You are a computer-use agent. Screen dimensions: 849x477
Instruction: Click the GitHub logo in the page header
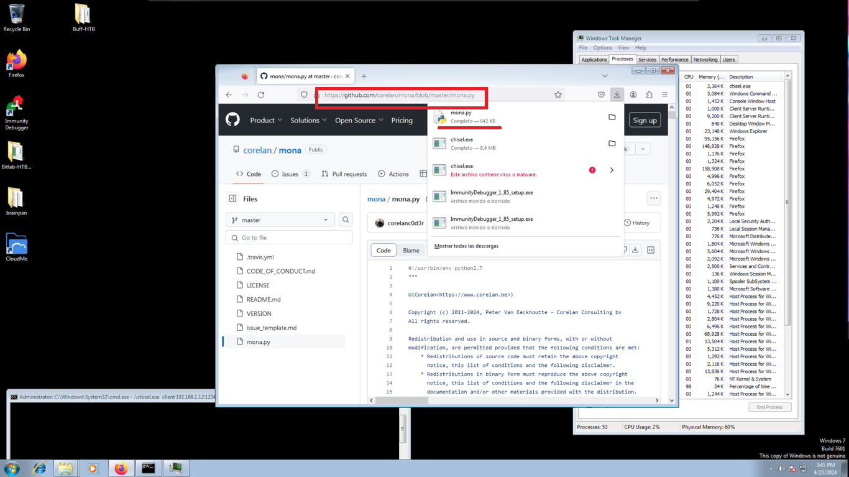233,120
